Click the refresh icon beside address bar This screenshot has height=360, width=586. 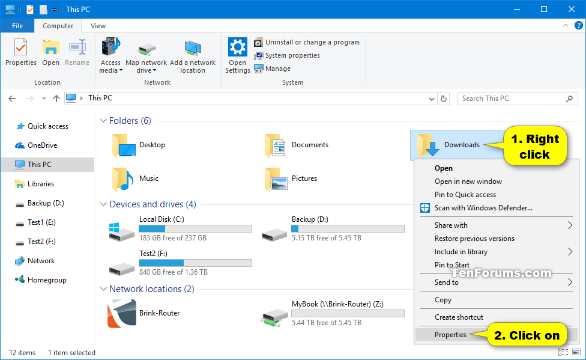[444, 99]
